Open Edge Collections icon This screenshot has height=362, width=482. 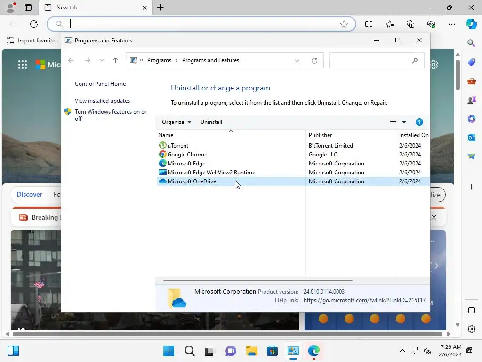[410, 24]
